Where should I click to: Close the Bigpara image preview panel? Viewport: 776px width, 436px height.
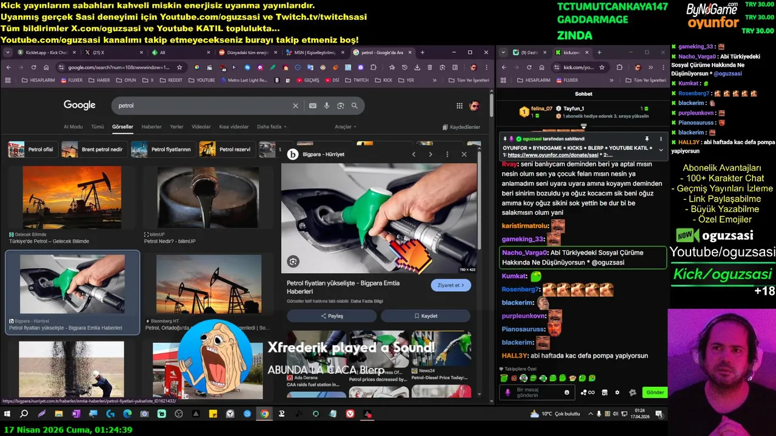[464, 154]
